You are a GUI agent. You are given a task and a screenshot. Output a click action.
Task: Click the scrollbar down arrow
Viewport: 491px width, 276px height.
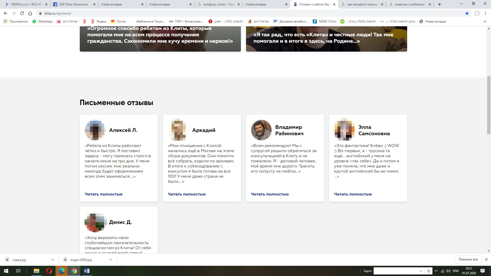point(489,251)
